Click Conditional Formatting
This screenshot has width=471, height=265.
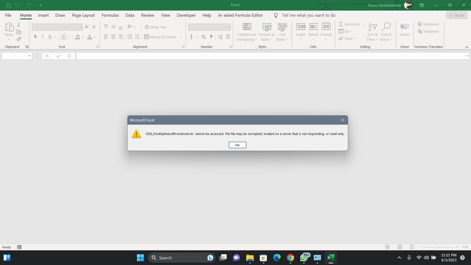pos(247,32)
